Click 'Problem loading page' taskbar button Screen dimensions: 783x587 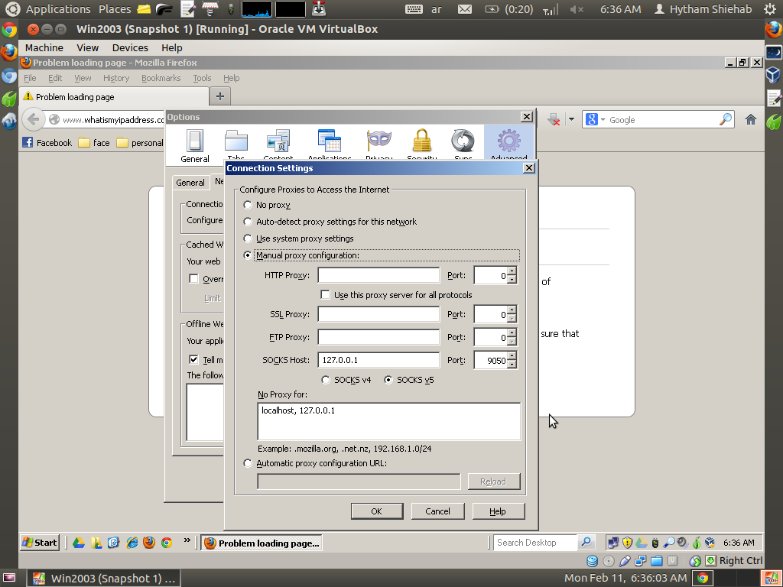point(262,543)
